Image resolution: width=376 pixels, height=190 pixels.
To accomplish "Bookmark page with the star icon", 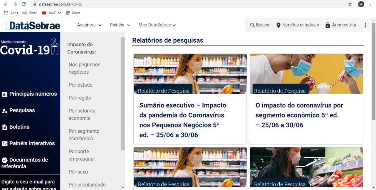I will tap(350, 4).
